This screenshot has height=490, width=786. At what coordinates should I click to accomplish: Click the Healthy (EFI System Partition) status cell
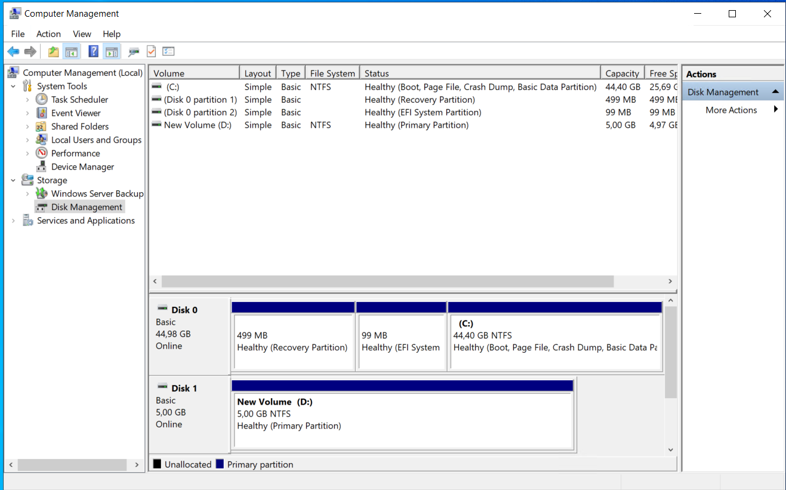(x=423, y=112)
